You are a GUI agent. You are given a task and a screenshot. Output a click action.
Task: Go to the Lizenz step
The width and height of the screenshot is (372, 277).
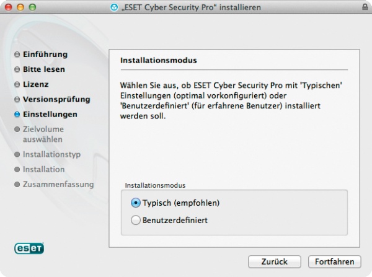(x=36, y=84)
